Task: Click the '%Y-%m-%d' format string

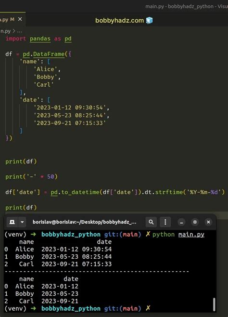Action: [x=204, y=192]
